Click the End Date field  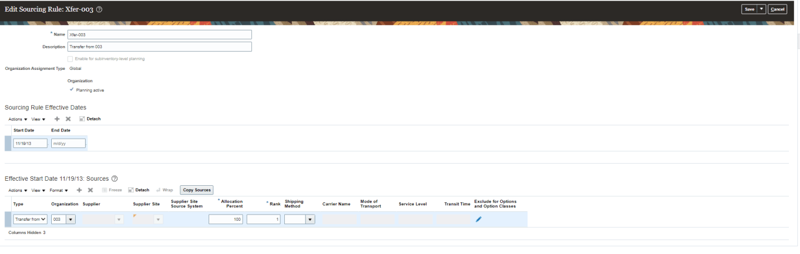point(68,143)
